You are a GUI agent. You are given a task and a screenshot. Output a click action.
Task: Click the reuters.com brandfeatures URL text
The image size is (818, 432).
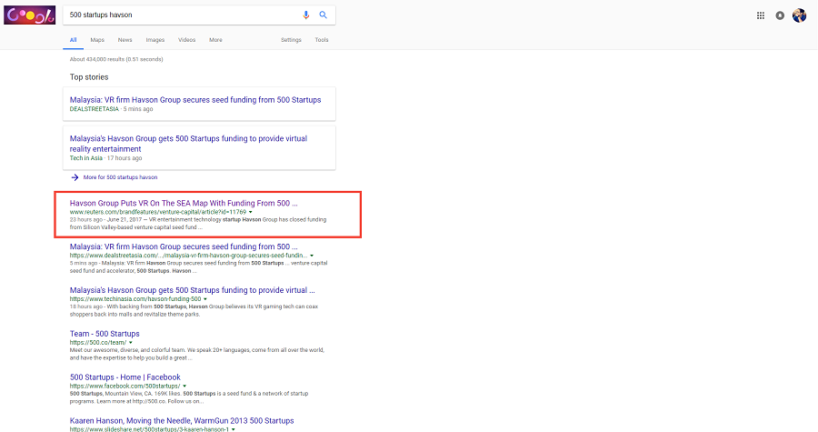[x=158, y=212]
